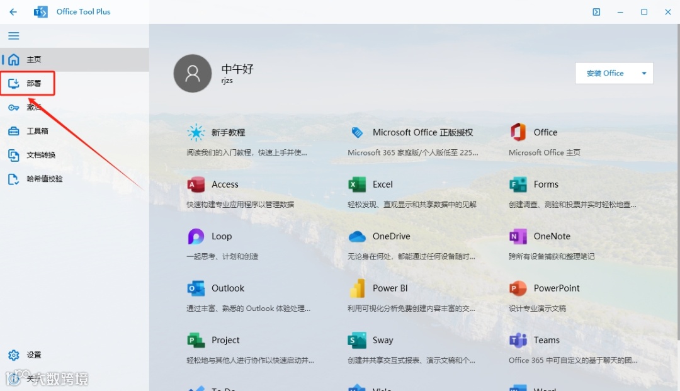Click the back arrow in title bar
The height and width of the screenshot is (391, 680).
click(13, 12)
